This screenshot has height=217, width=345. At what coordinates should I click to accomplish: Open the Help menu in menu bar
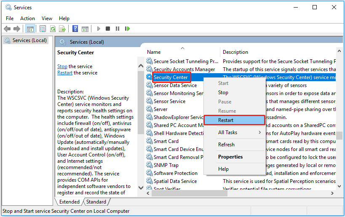[64, 19]
